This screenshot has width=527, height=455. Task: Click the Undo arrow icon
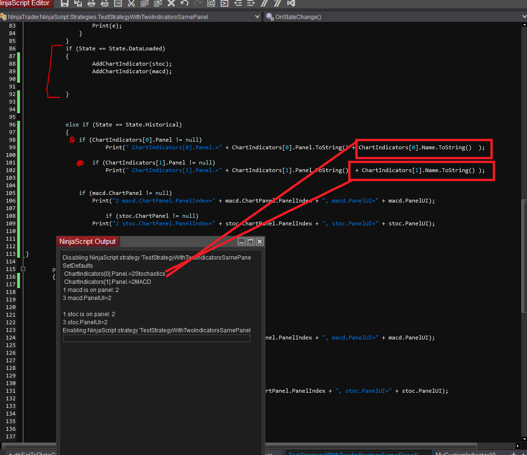coord(185,3)
